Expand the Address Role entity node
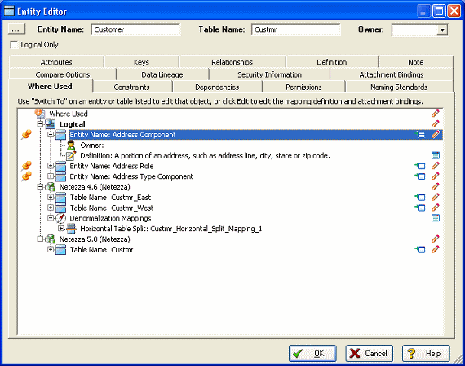Viewport: 465px width, 366px height. [x=51, y=166]
